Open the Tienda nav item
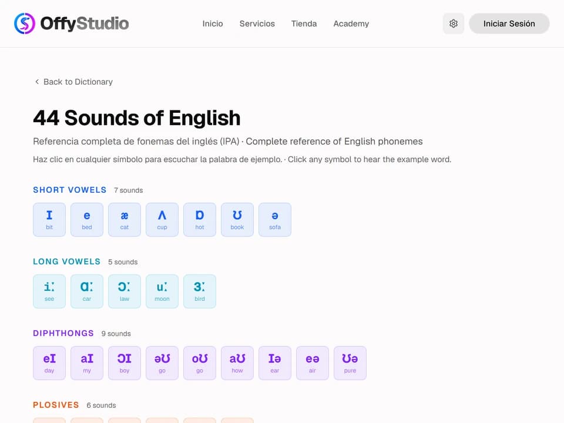This screenshot has width=564, height=423. [304, 23]
